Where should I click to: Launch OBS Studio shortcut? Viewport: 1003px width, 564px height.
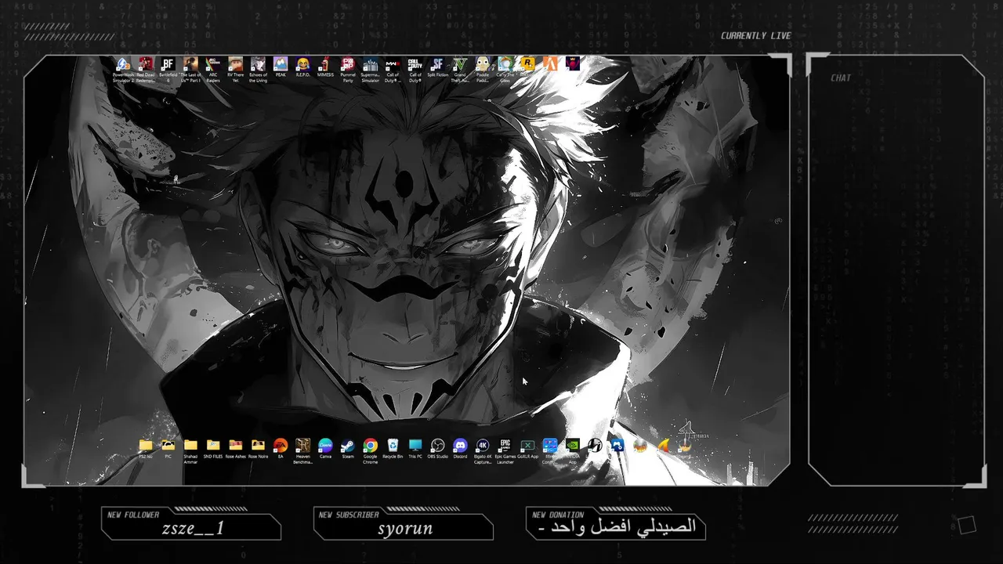pyautogui.click(x=438, y=449)
